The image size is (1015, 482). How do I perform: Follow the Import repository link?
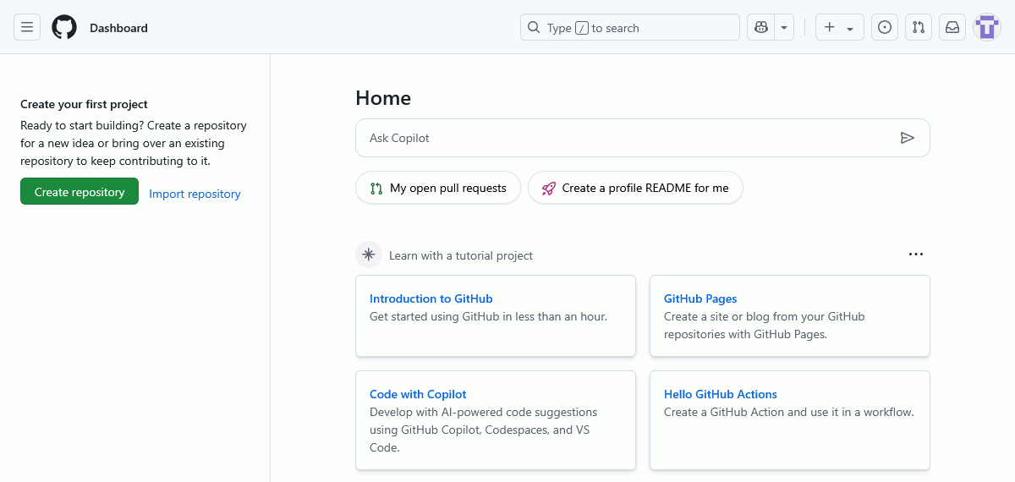click(195, 194)
